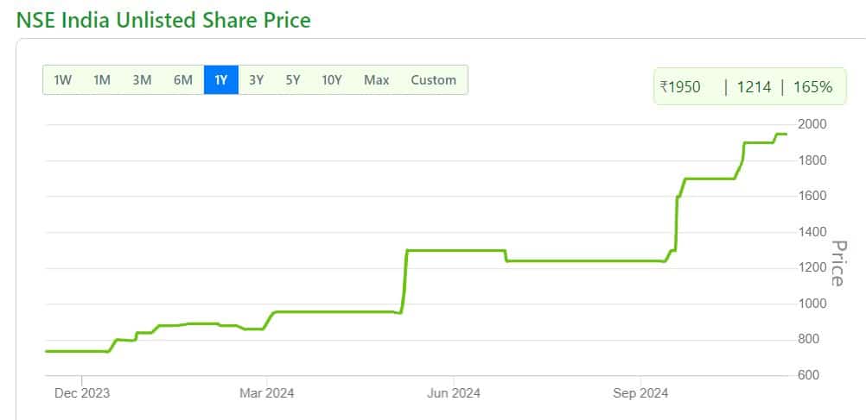Click the Sep 2024 axis label
The width and height of the screenshot is (866, 420).
tap(640, 394)
